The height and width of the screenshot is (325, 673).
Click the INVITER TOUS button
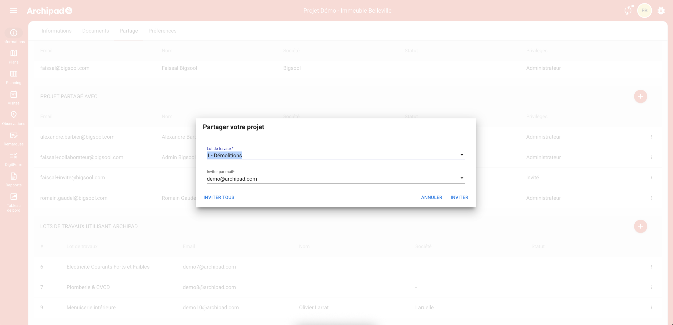point(219,197)
